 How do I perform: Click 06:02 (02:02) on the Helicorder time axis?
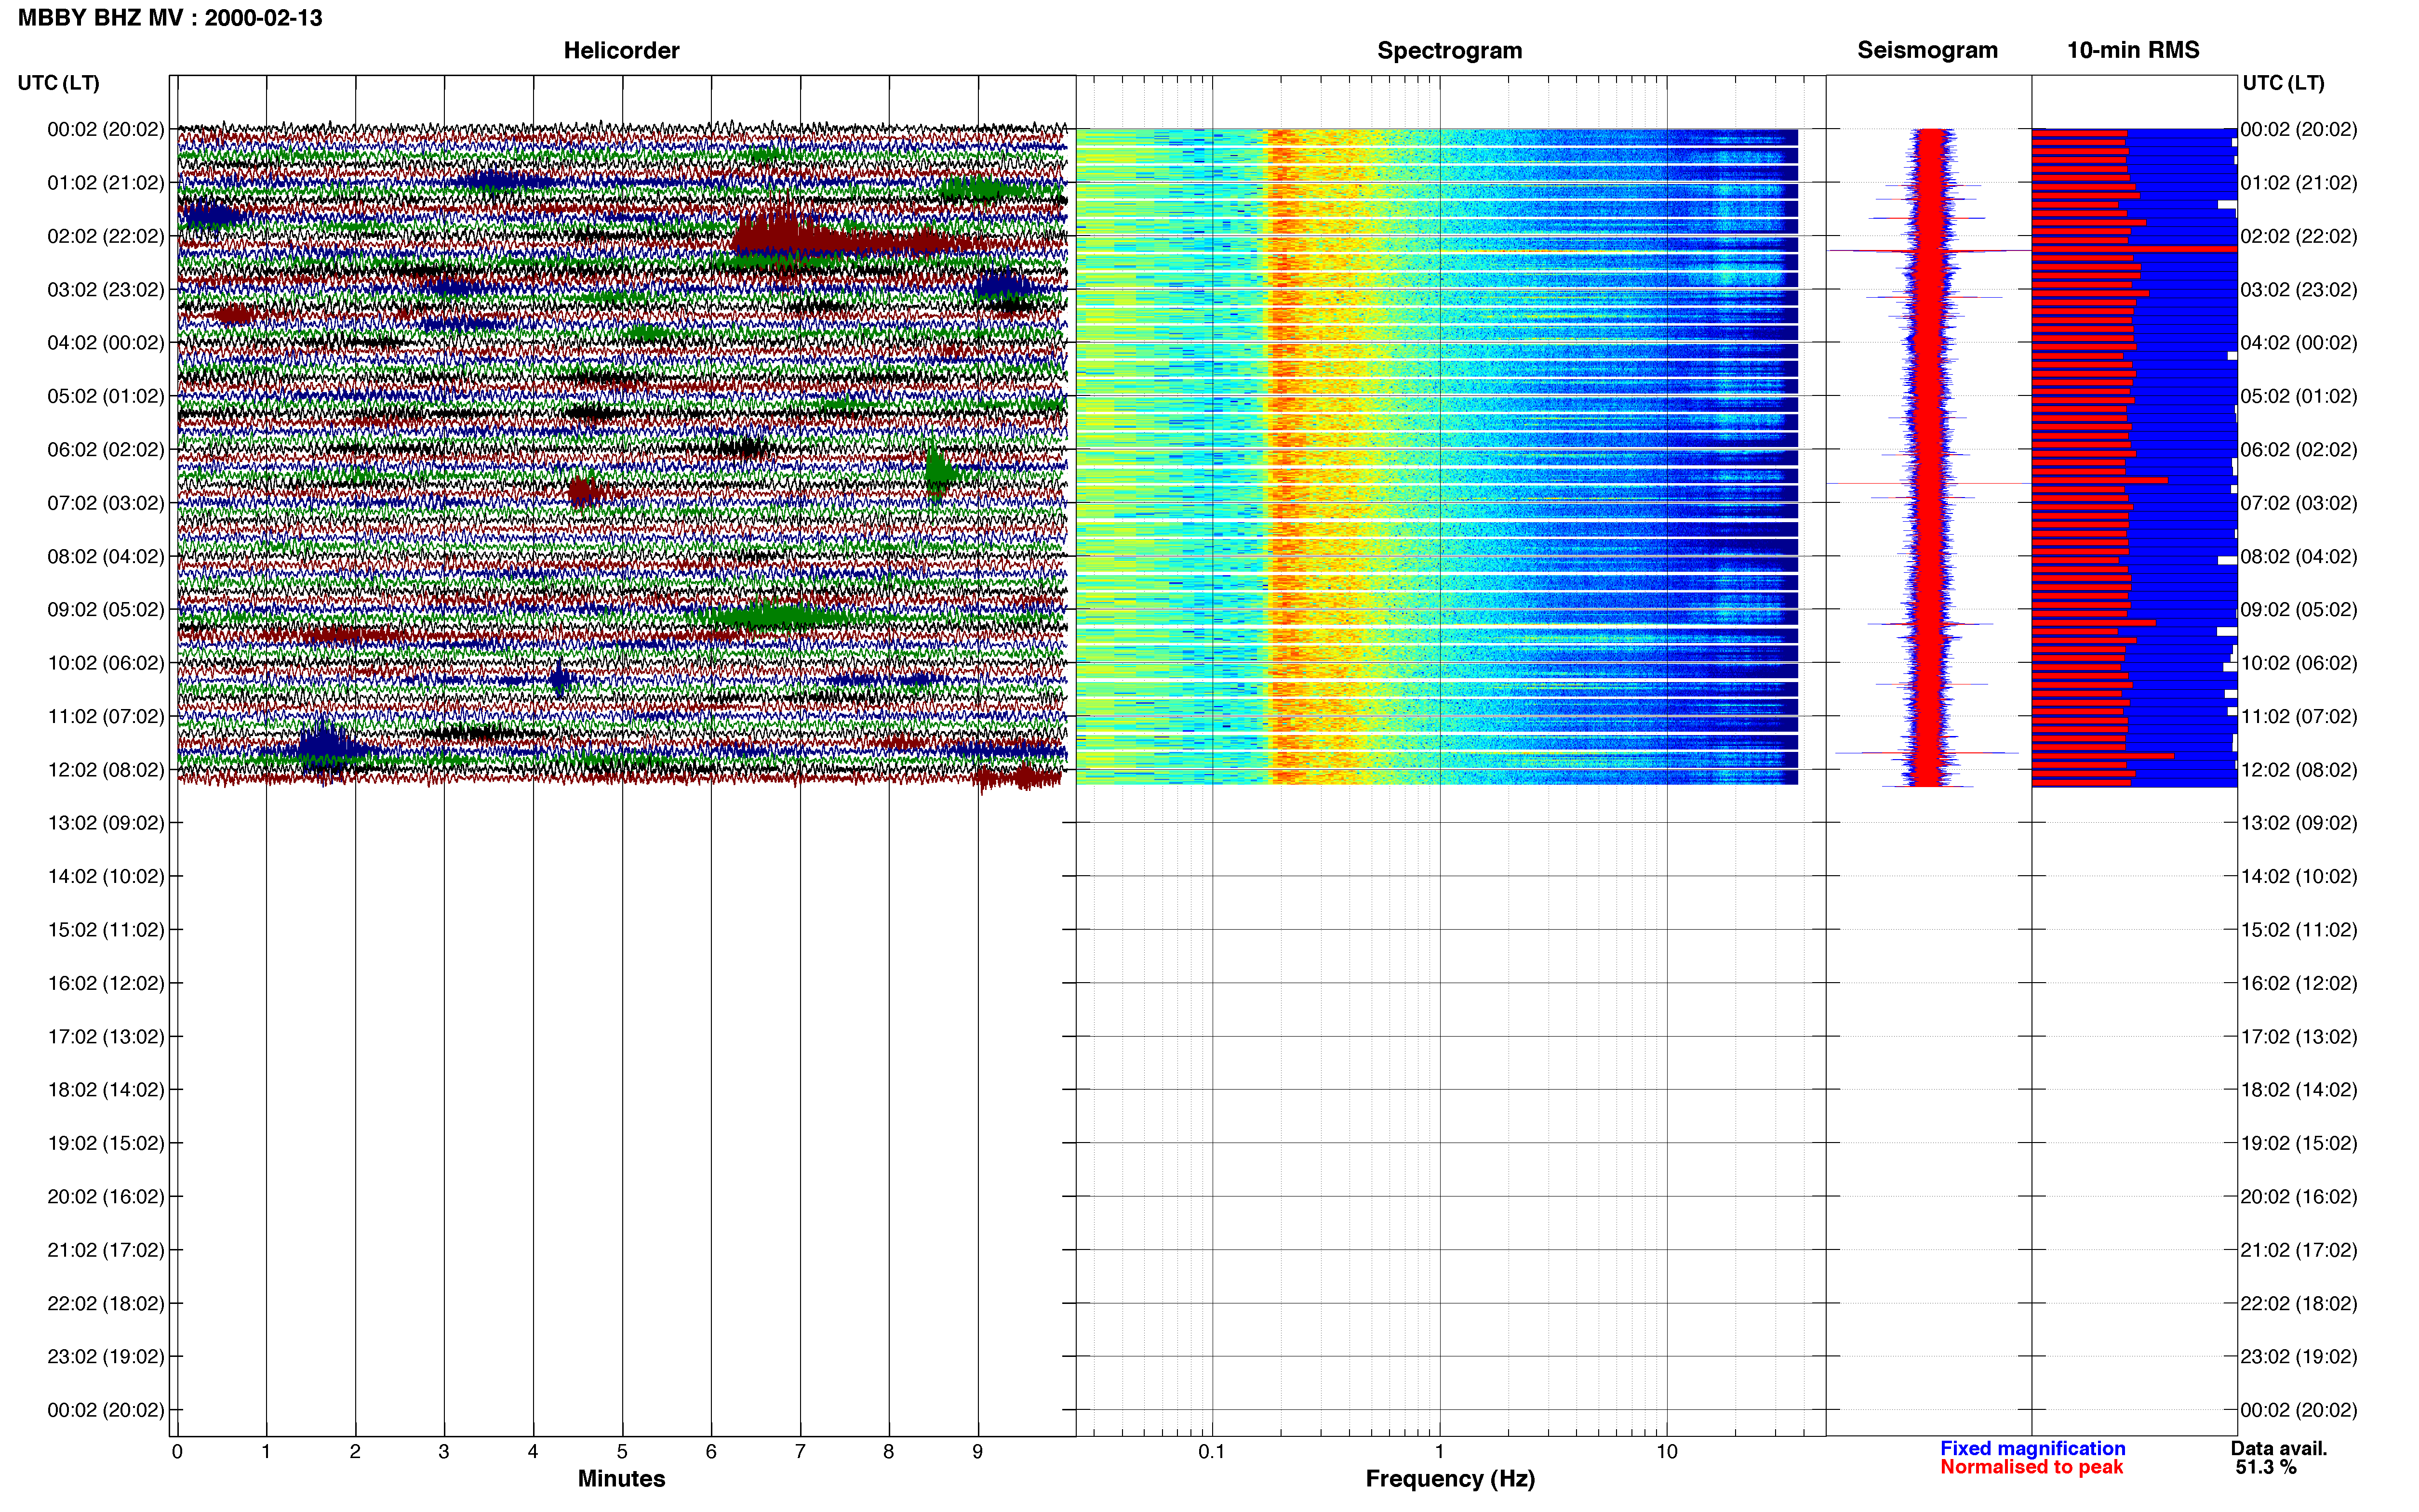pos(106,449)
